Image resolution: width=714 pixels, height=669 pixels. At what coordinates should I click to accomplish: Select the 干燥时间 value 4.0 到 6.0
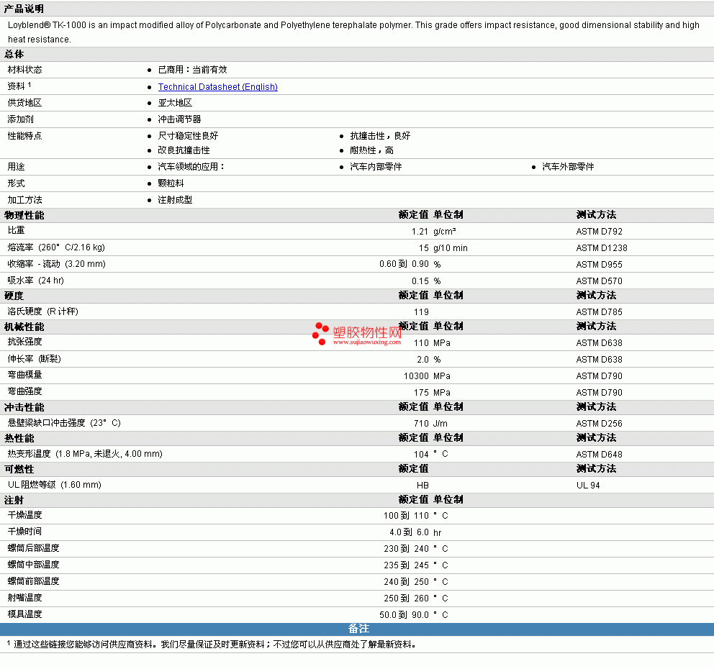tap(409, 532)
